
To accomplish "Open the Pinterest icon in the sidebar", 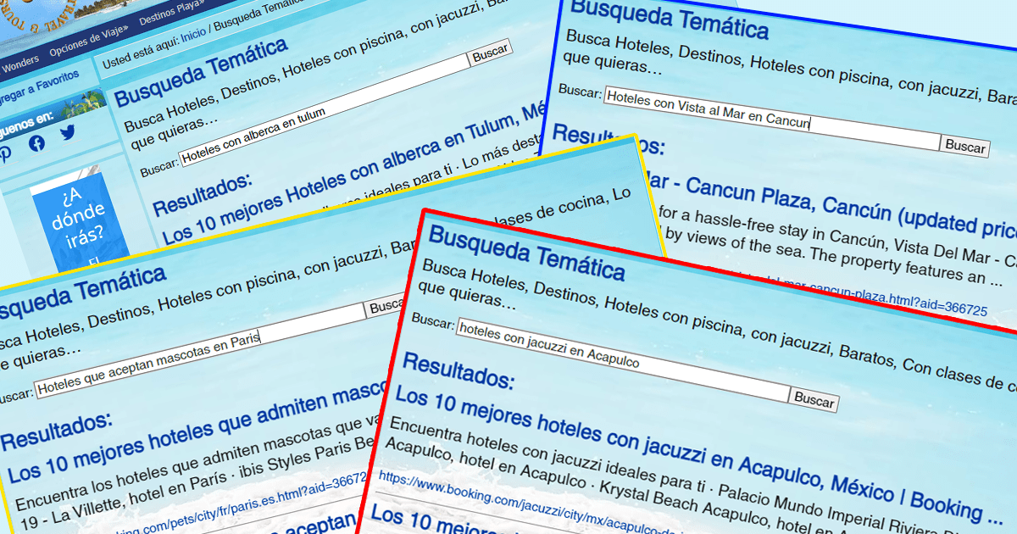I will click(5, 153).
